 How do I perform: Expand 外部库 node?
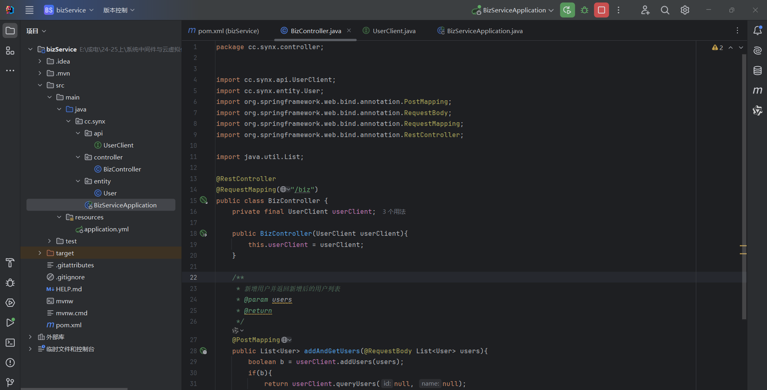[30, 337]
